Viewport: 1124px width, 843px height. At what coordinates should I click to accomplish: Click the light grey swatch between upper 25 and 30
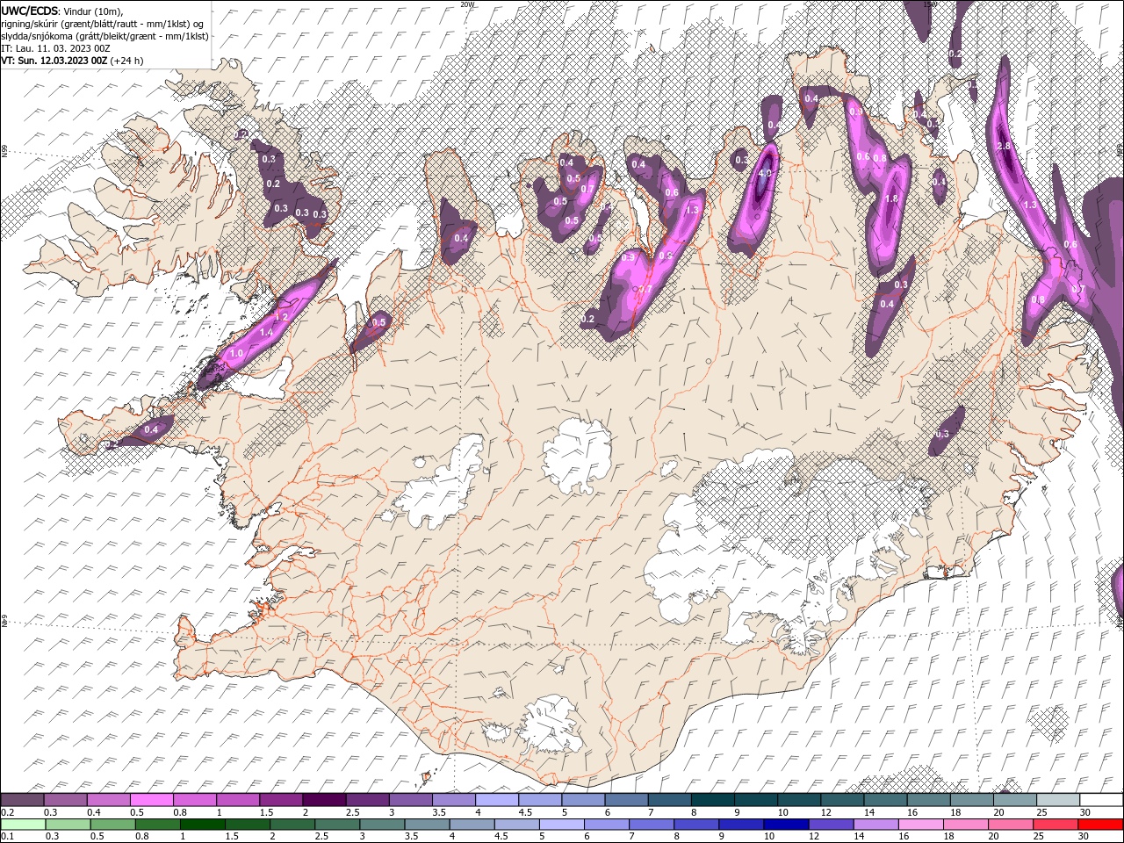[1058, 800]
